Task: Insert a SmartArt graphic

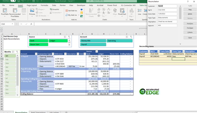Action: (x=54, y=9)
